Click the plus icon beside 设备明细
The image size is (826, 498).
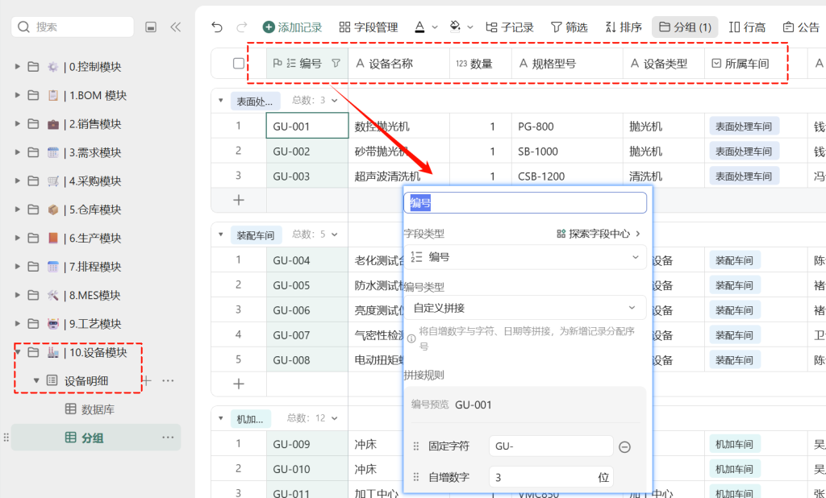coord(147,380)
